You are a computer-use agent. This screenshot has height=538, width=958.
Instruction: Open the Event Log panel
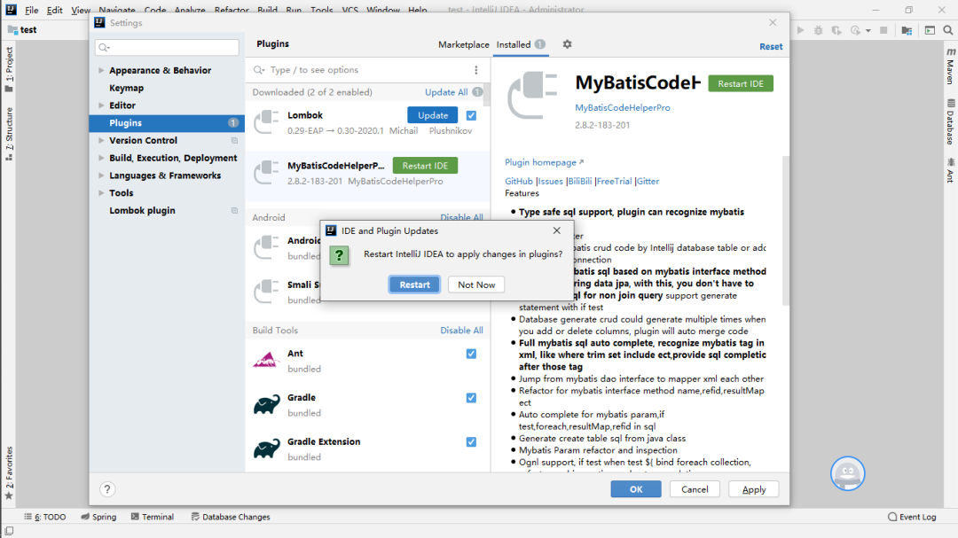[912, 517]
